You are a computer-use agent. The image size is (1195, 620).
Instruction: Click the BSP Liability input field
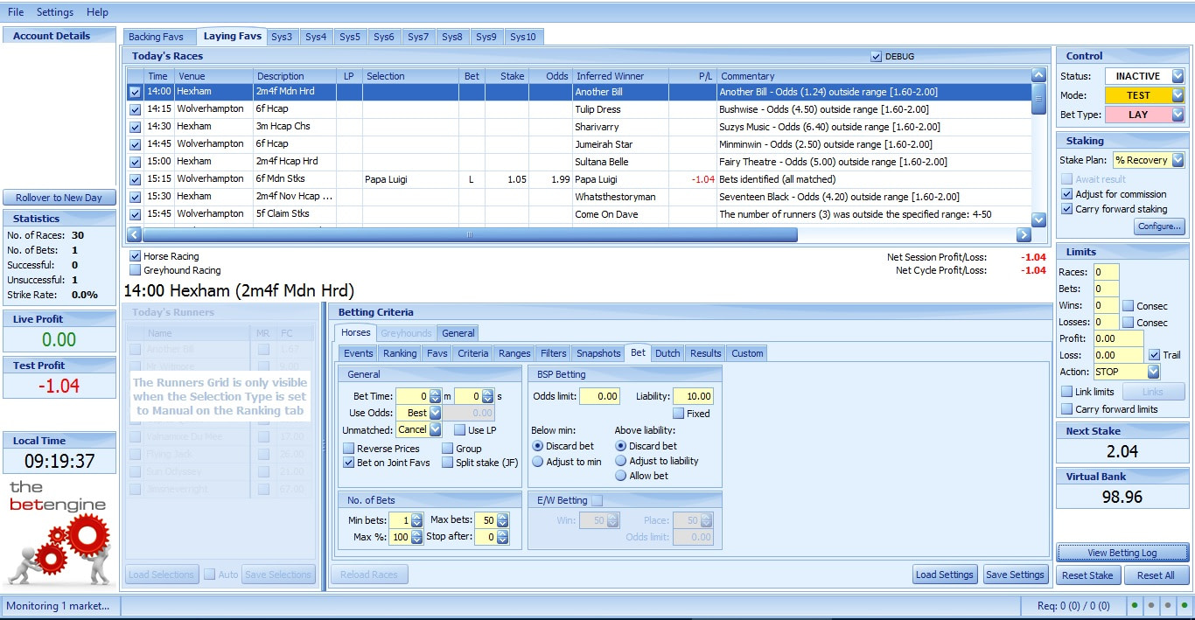692,396
